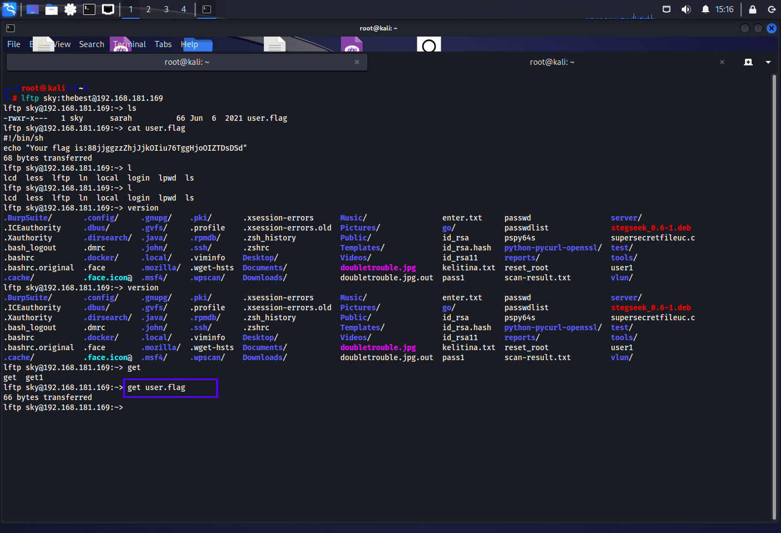Select the second root@kali tab

[x=552, y=62]
